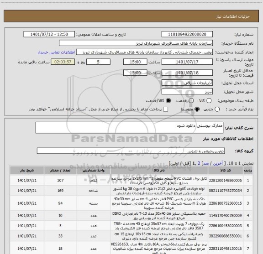Click the کد کالا column header
The width and height of the screenshot is (263, 254).
[226, 171]
